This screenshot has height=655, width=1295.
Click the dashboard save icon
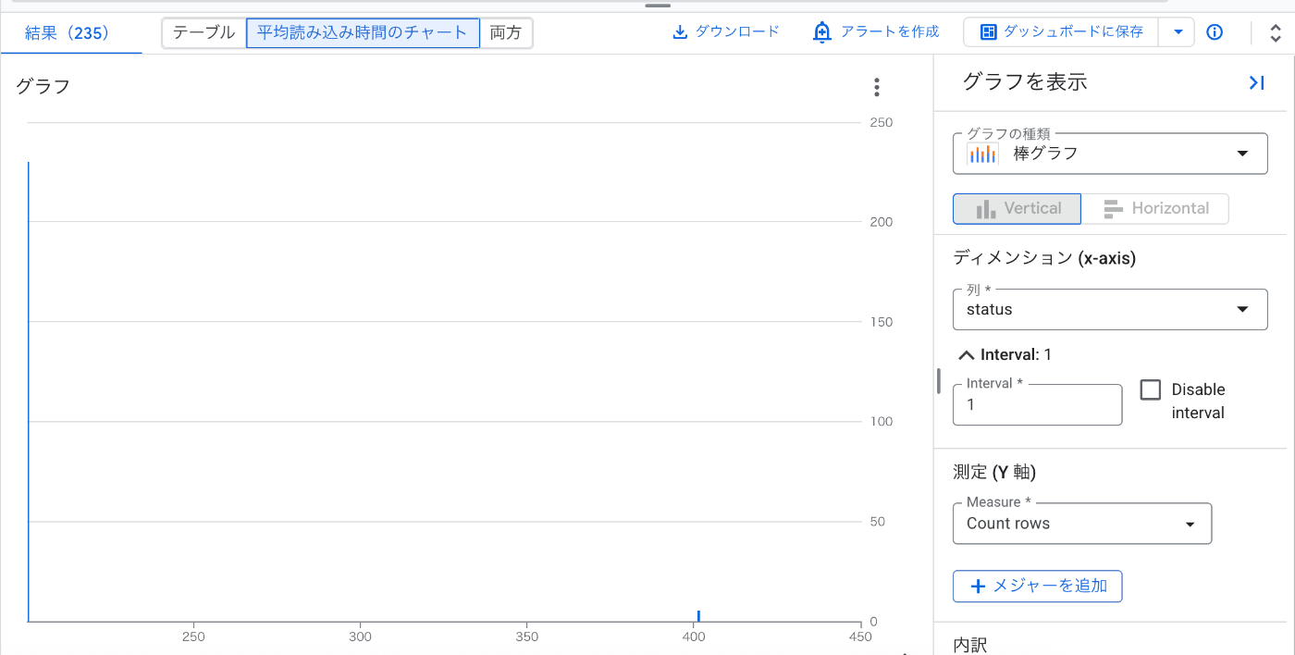pos(988,32)
